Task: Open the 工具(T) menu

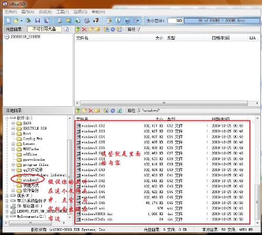Action: coord(62,12)
